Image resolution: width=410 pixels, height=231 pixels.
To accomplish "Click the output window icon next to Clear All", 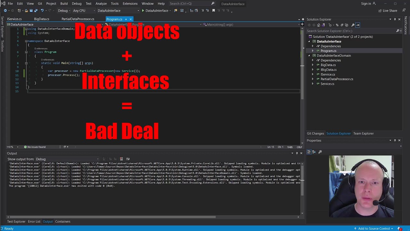I will pos(128,159).
